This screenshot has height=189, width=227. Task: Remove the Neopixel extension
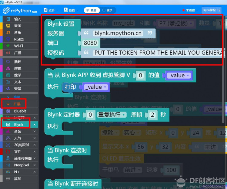(x=35, y=165)
